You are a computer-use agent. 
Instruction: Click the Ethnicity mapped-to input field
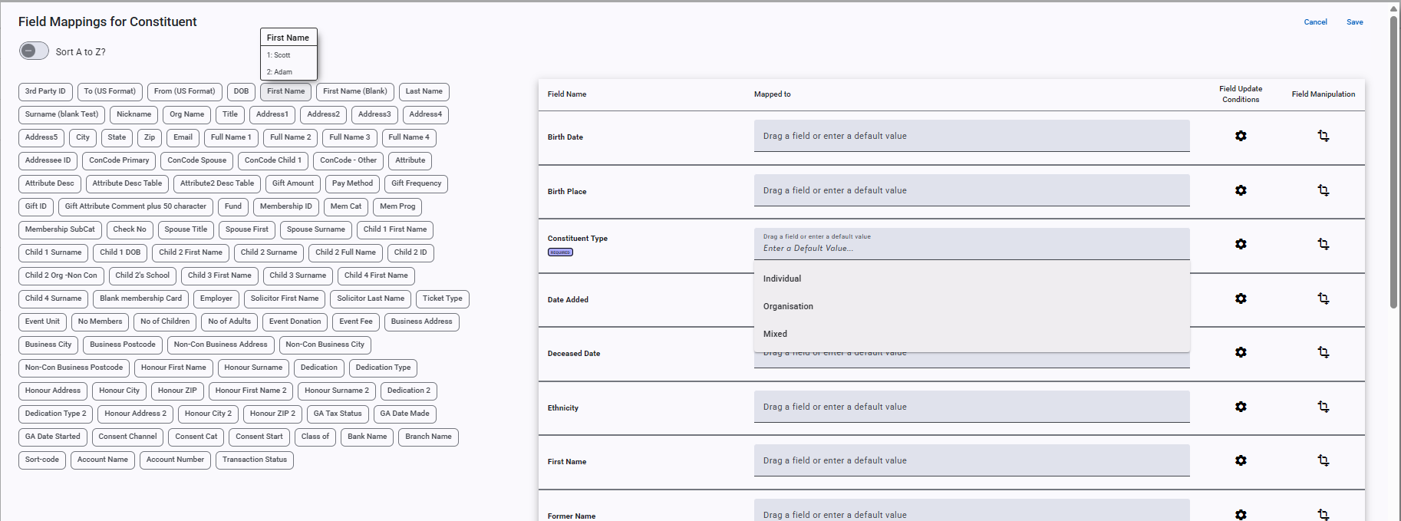971,407
